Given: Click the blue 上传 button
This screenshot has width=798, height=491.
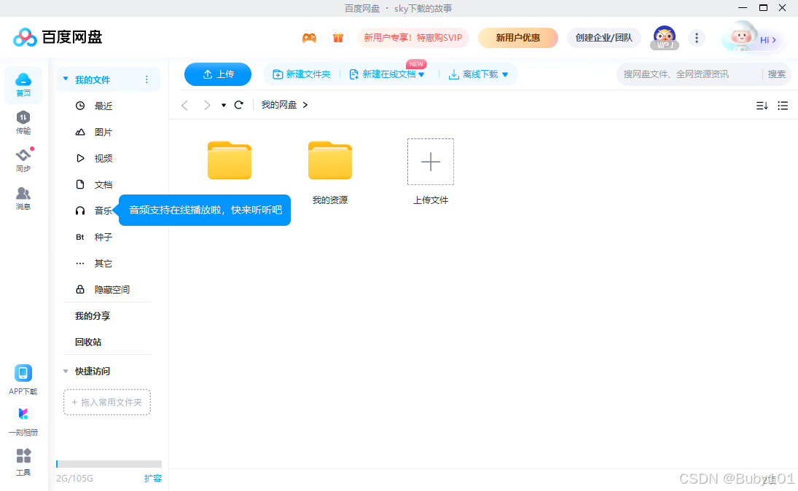Looking at the screenshot, I should (x=218, y=74).
